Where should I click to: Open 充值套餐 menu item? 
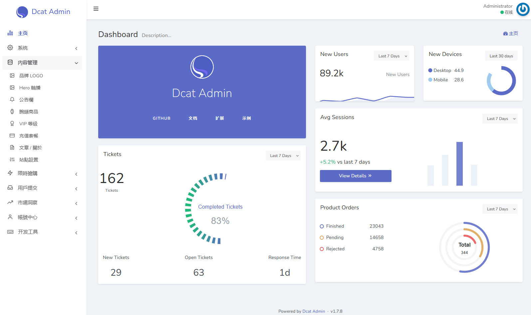pyautogui.click(x=42, y=136)
